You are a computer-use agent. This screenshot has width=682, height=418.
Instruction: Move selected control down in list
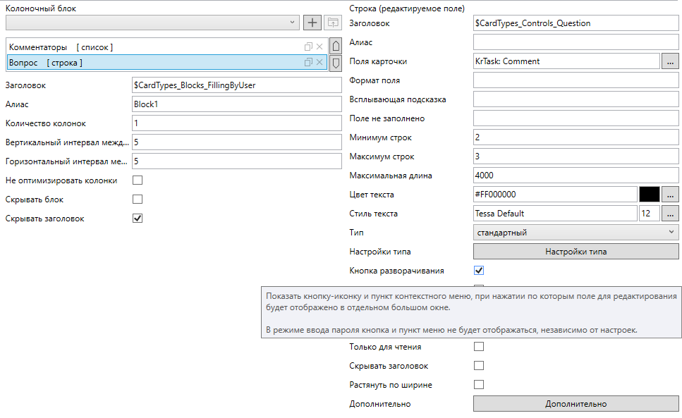336,63
